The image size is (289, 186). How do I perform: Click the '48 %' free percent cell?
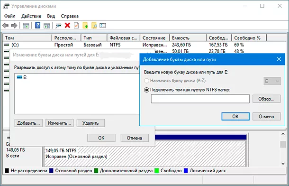[239, 51]
